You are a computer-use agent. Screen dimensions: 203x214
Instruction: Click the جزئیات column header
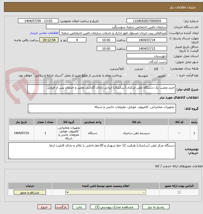pyautogui.click(x=30, y=186)
